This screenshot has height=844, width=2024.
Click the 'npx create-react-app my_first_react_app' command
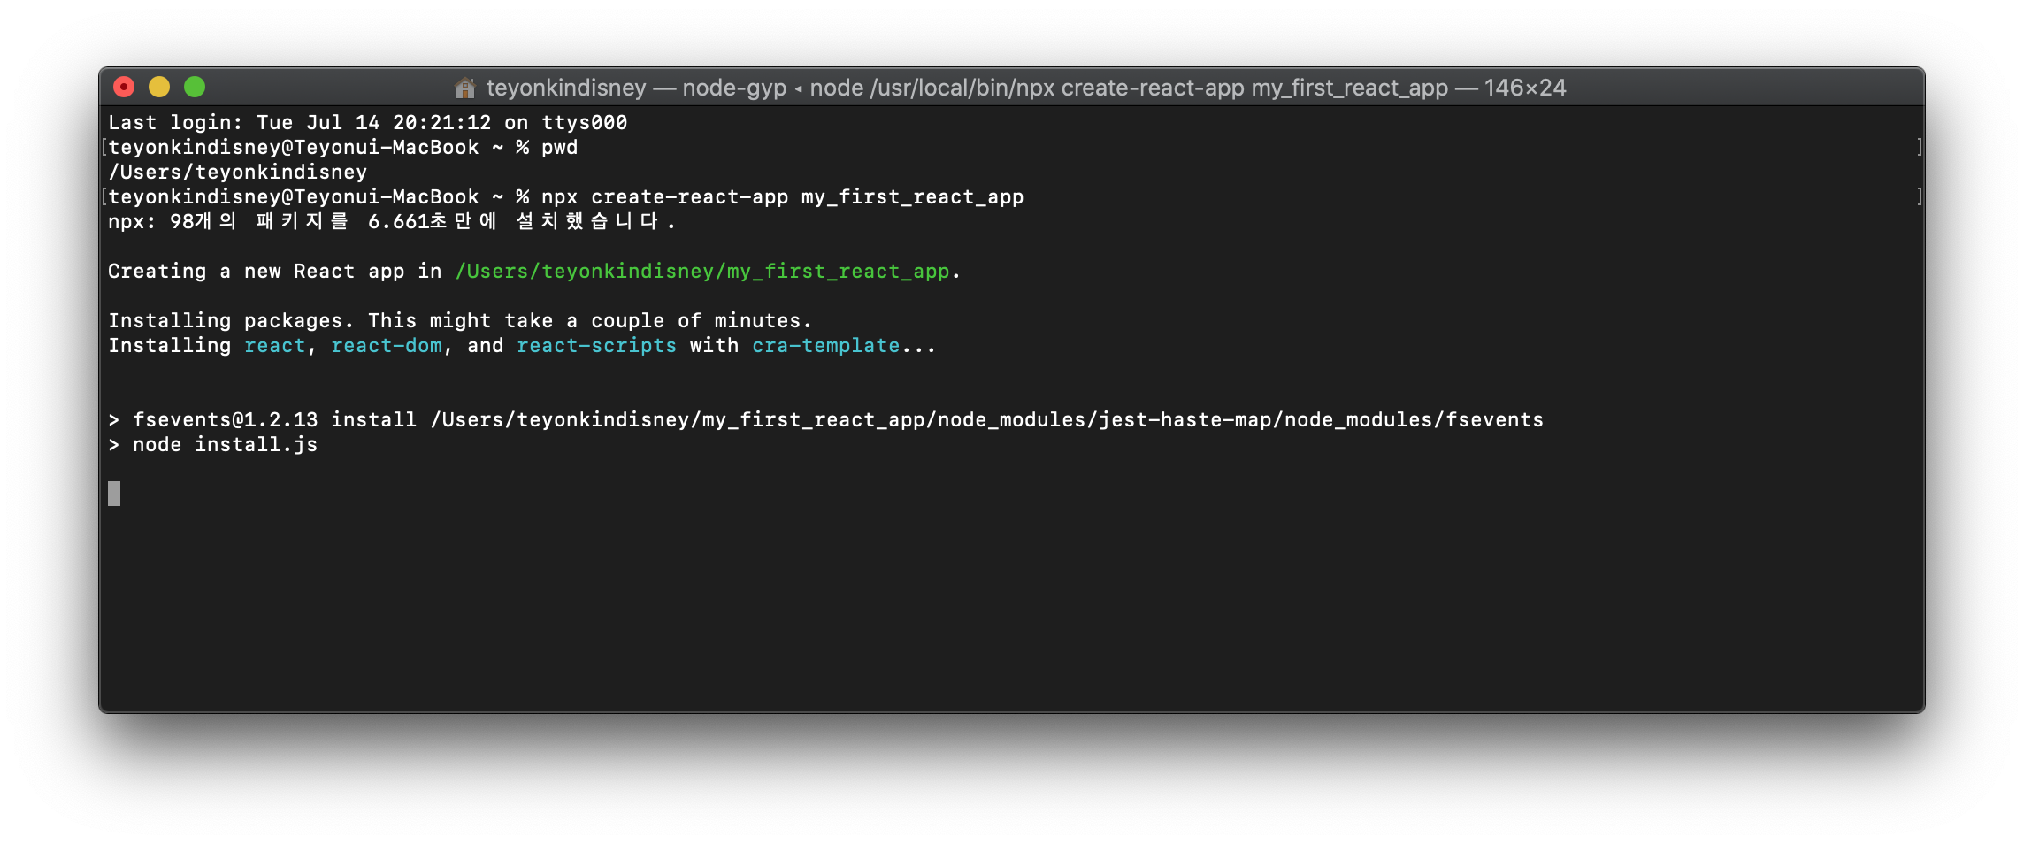pyautogui.click(x=783, y=197)
